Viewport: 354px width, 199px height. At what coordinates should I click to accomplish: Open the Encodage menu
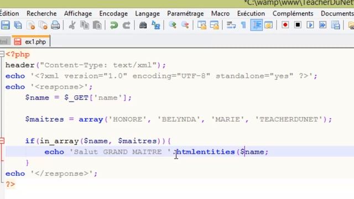(113, 13)
